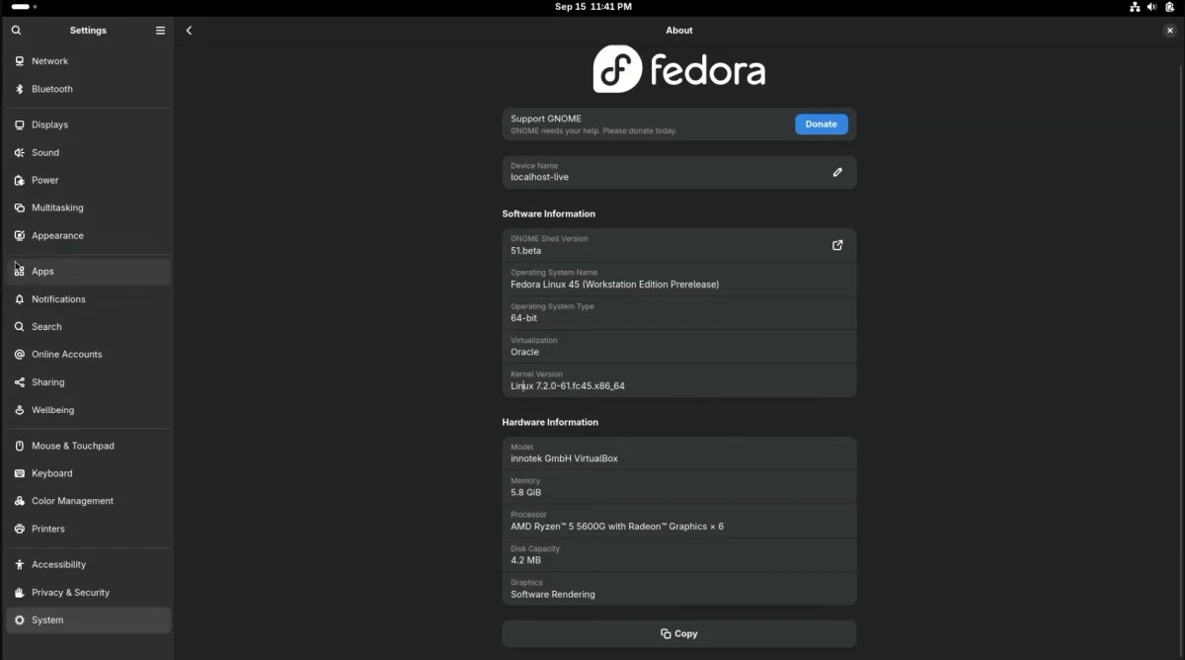Click the Accessibility figure icon
Viewport: 1185px width, 660px height.
click(x=20, y=564)
